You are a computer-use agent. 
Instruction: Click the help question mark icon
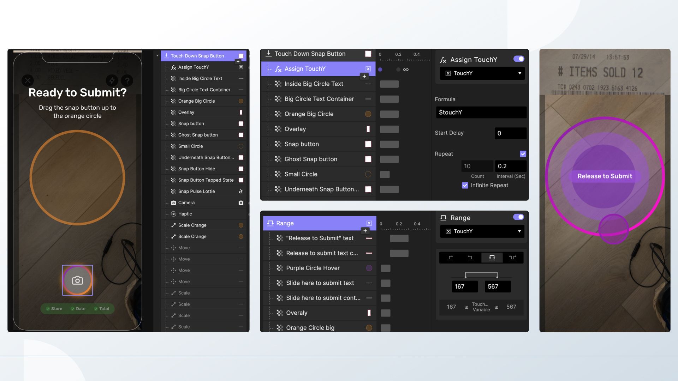[127, 80]
